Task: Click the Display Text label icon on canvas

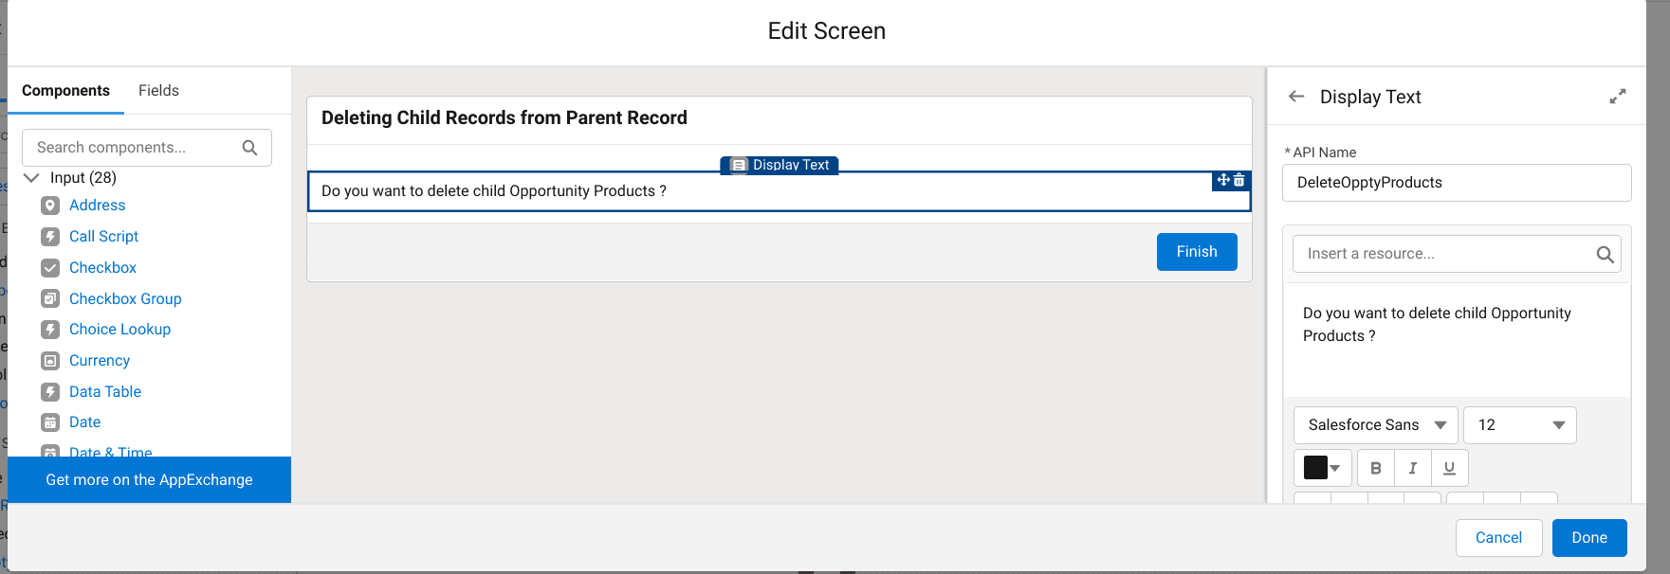Action: click(740, 165)
